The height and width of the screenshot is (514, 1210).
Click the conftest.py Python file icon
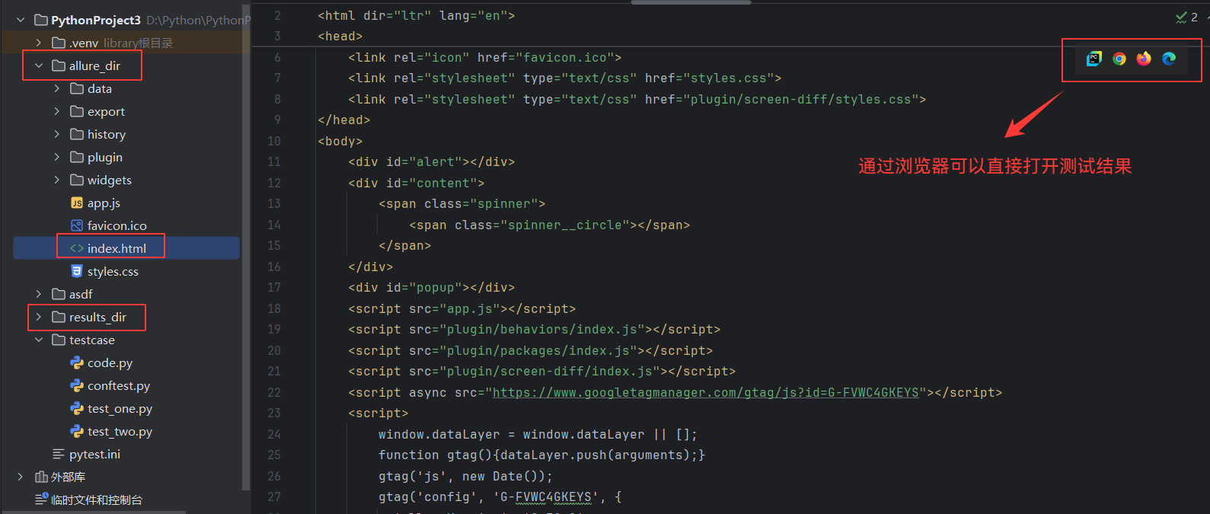coord(77,385)
